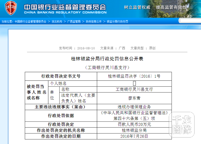Click the 中国银行业监督管理委员会 banner title

coord(65,7)
